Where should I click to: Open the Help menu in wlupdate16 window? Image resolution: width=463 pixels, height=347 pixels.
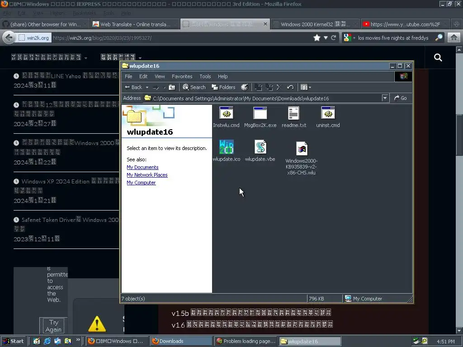[x=222, y=76]
